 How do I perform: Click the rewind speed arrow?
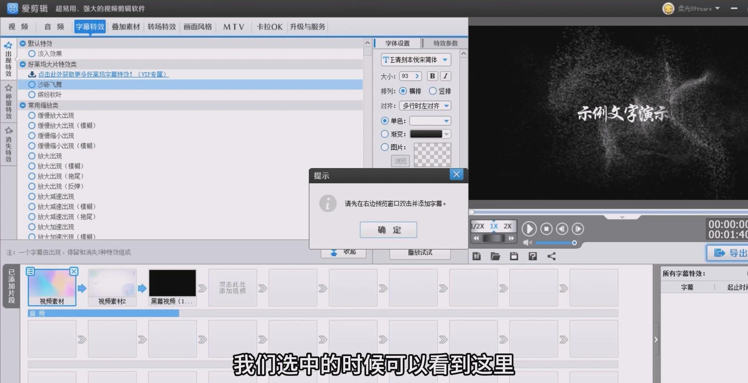coord(476,238)
